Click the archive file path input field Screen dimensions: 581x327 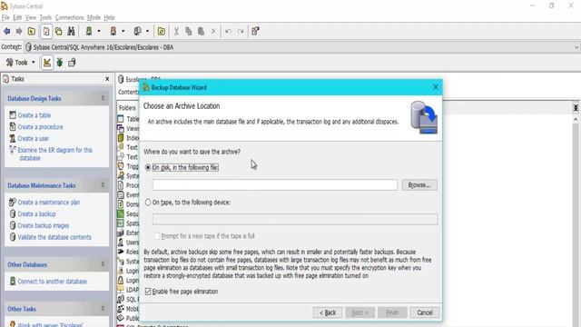274,185
